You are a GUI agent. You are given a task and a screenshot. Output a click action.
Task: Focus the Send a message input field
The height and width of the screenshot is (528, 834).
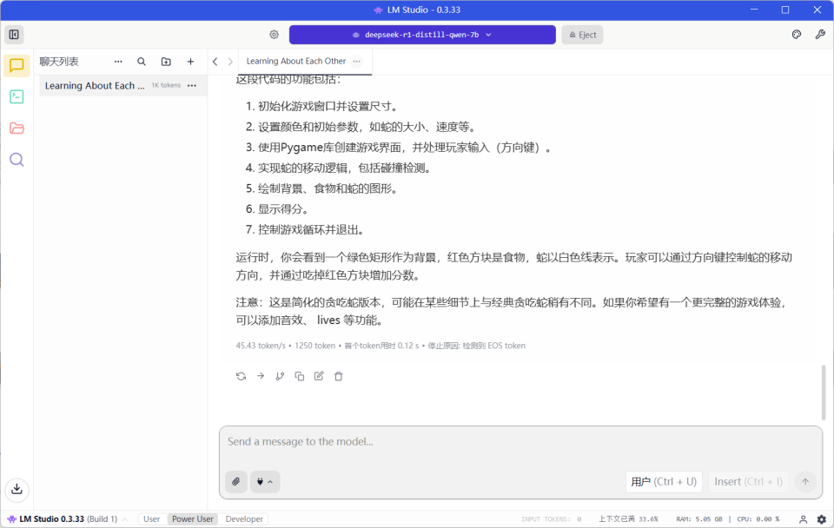click(x=520, y=442)
